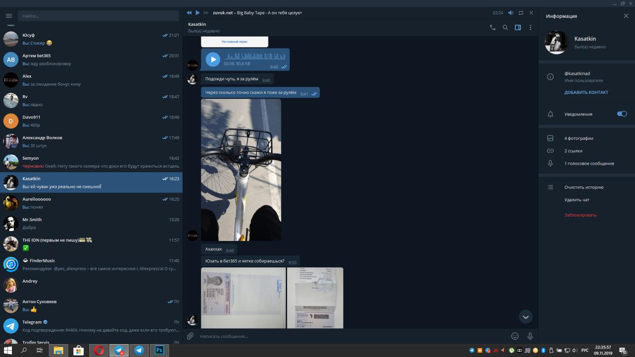Screen dimensions: 635x357
Task: Click the Kasatkin chat header name
Action: [197, 24]
